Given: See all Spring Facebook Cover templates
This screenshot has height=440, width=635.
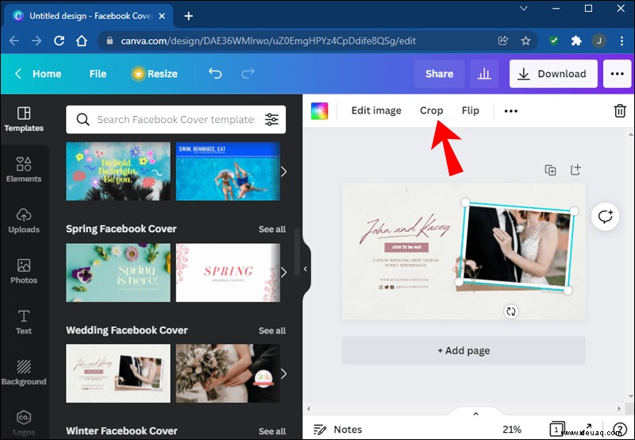Looking at the screenshot, I should coord(272,230).
